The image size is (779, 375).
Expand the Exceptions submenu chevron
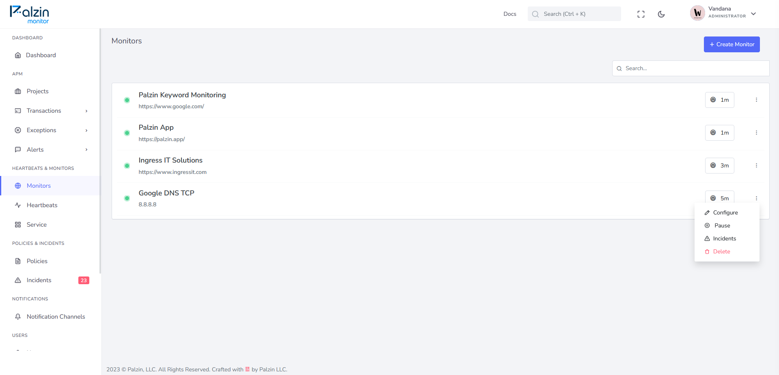tap(86, 131)
